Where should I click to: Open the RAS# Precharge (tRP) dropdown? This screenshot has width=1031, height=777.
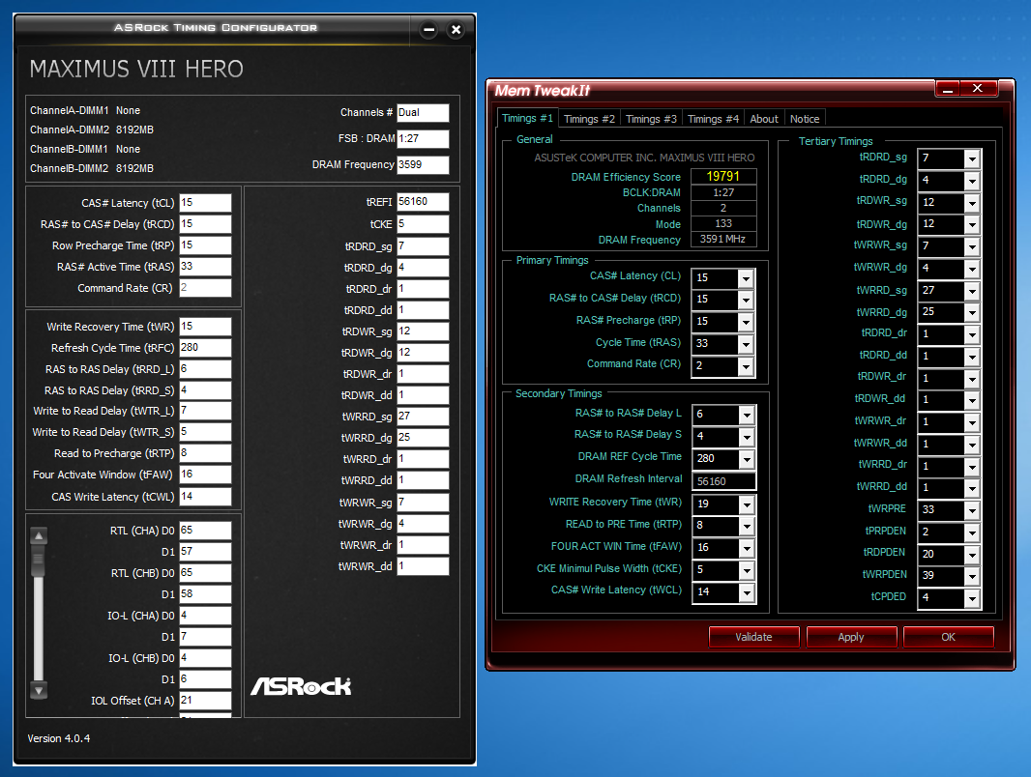tap(746, 323)
